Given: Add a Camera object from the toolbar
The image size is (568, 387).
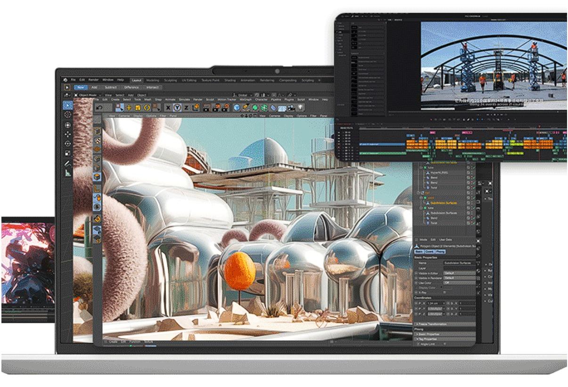Looking at the screenshot, I should pos(291,108).
